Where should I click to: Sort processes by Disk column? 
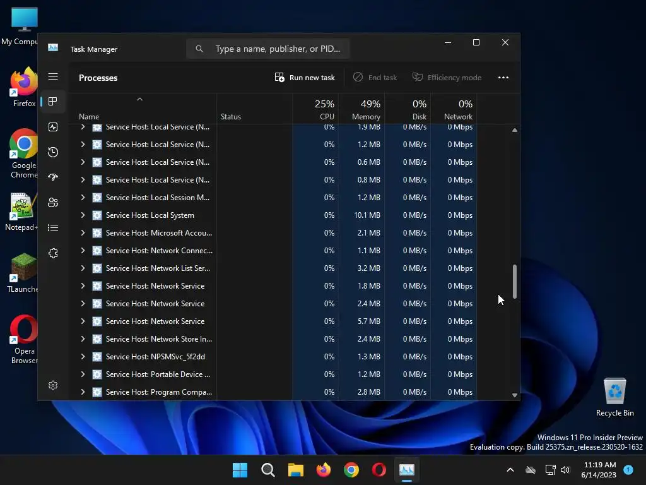click(x=408, y=110)
